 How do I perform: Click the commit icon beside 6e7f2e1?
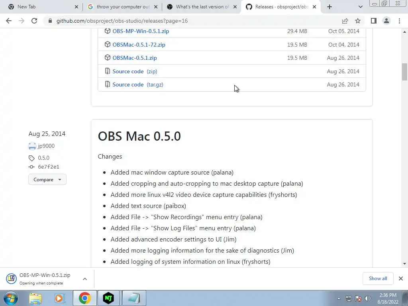tap(31, 167)
